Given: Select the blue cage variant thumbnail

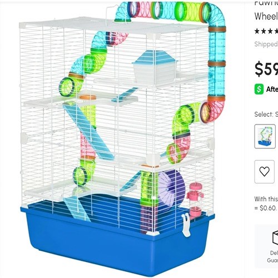Looking at the screenshot, I should click(x=265, y=136).
